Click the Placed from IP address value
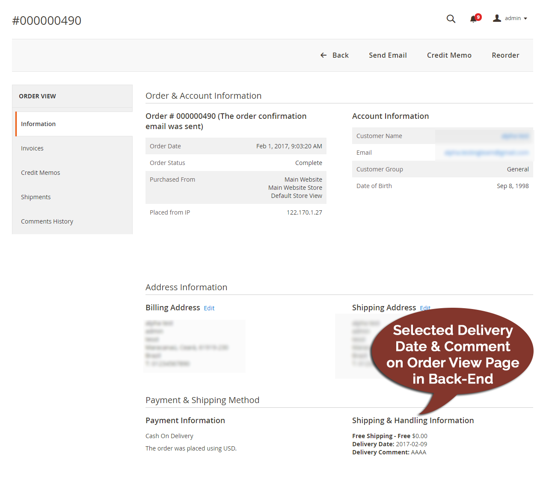Image resolution: width=546 pixels, height=483 pixels. coord(304,212)
